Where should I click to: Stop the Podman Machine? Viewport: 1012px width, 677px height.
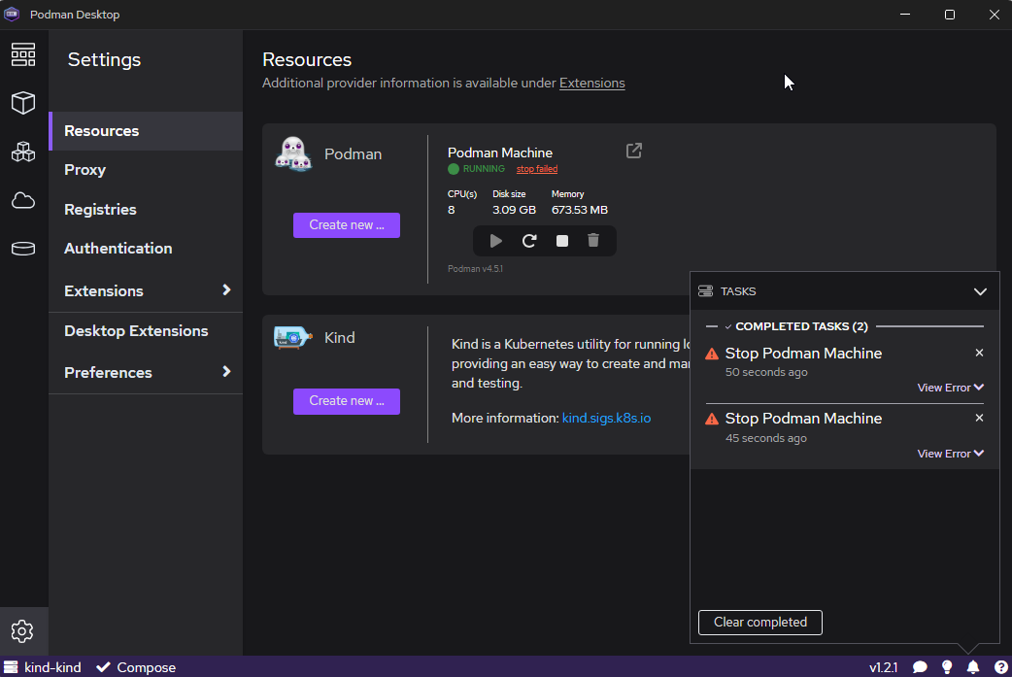(x=561, y=240)
